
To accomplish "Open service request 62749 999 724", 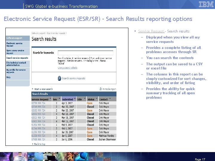I will [x=38, y=107].
